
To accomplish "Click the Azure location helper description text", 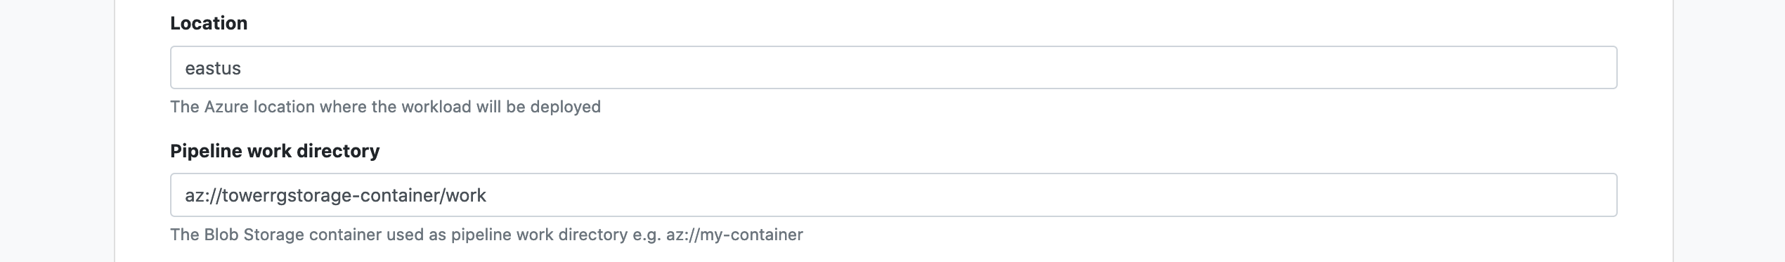I will [x=385, y=107].
